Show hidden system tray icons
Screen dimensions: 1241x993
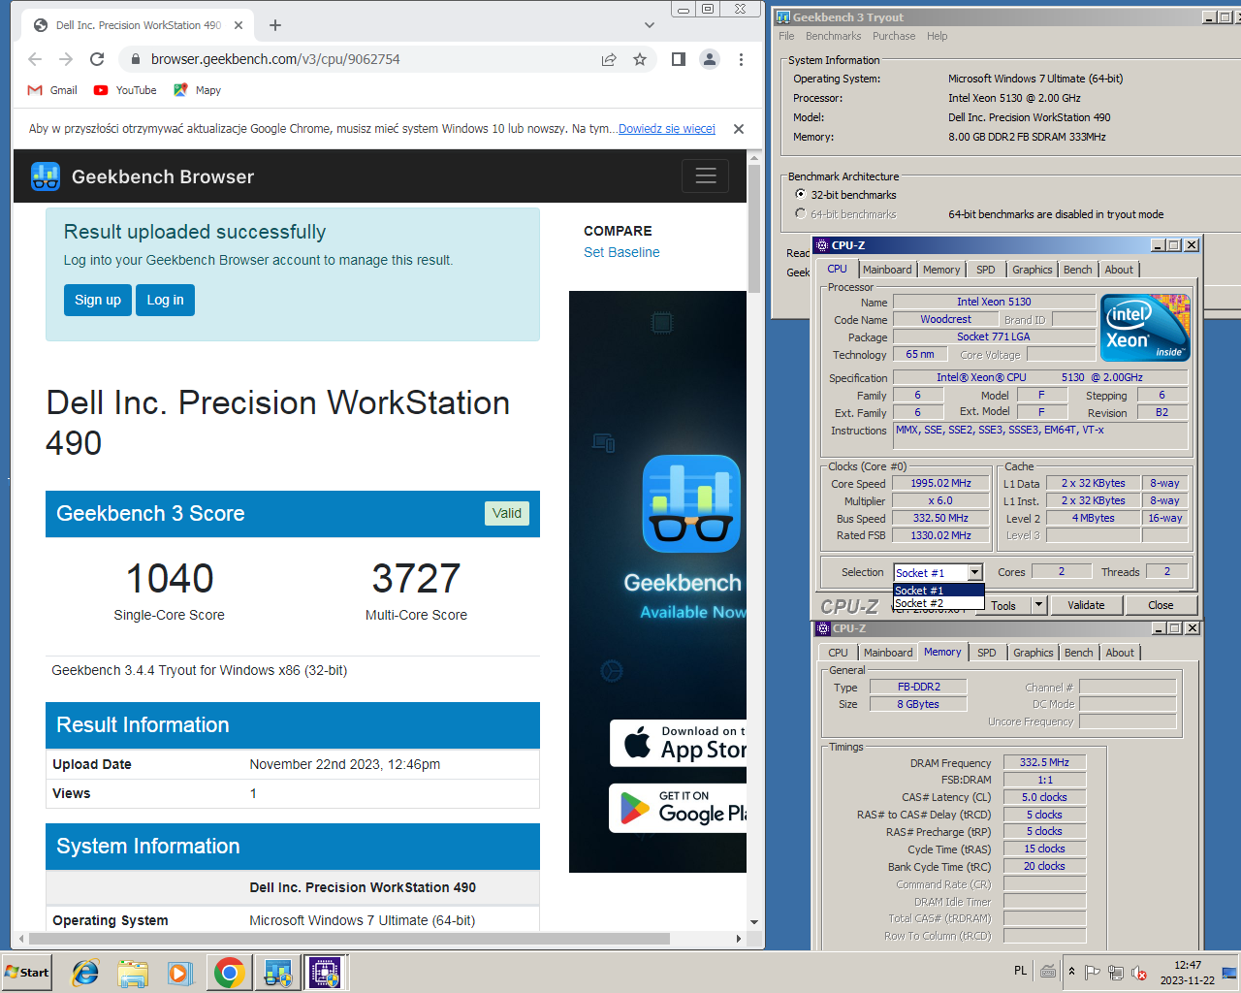coord(1071,971)
